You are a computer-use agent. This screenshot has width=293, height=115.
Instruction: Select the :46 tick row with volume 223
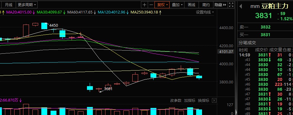tap(265, 84)
